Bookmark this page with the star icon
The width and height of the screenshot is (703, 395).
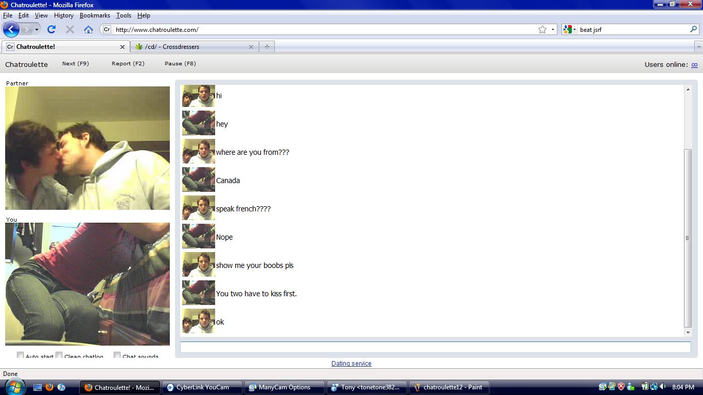[x=542, y=29]
